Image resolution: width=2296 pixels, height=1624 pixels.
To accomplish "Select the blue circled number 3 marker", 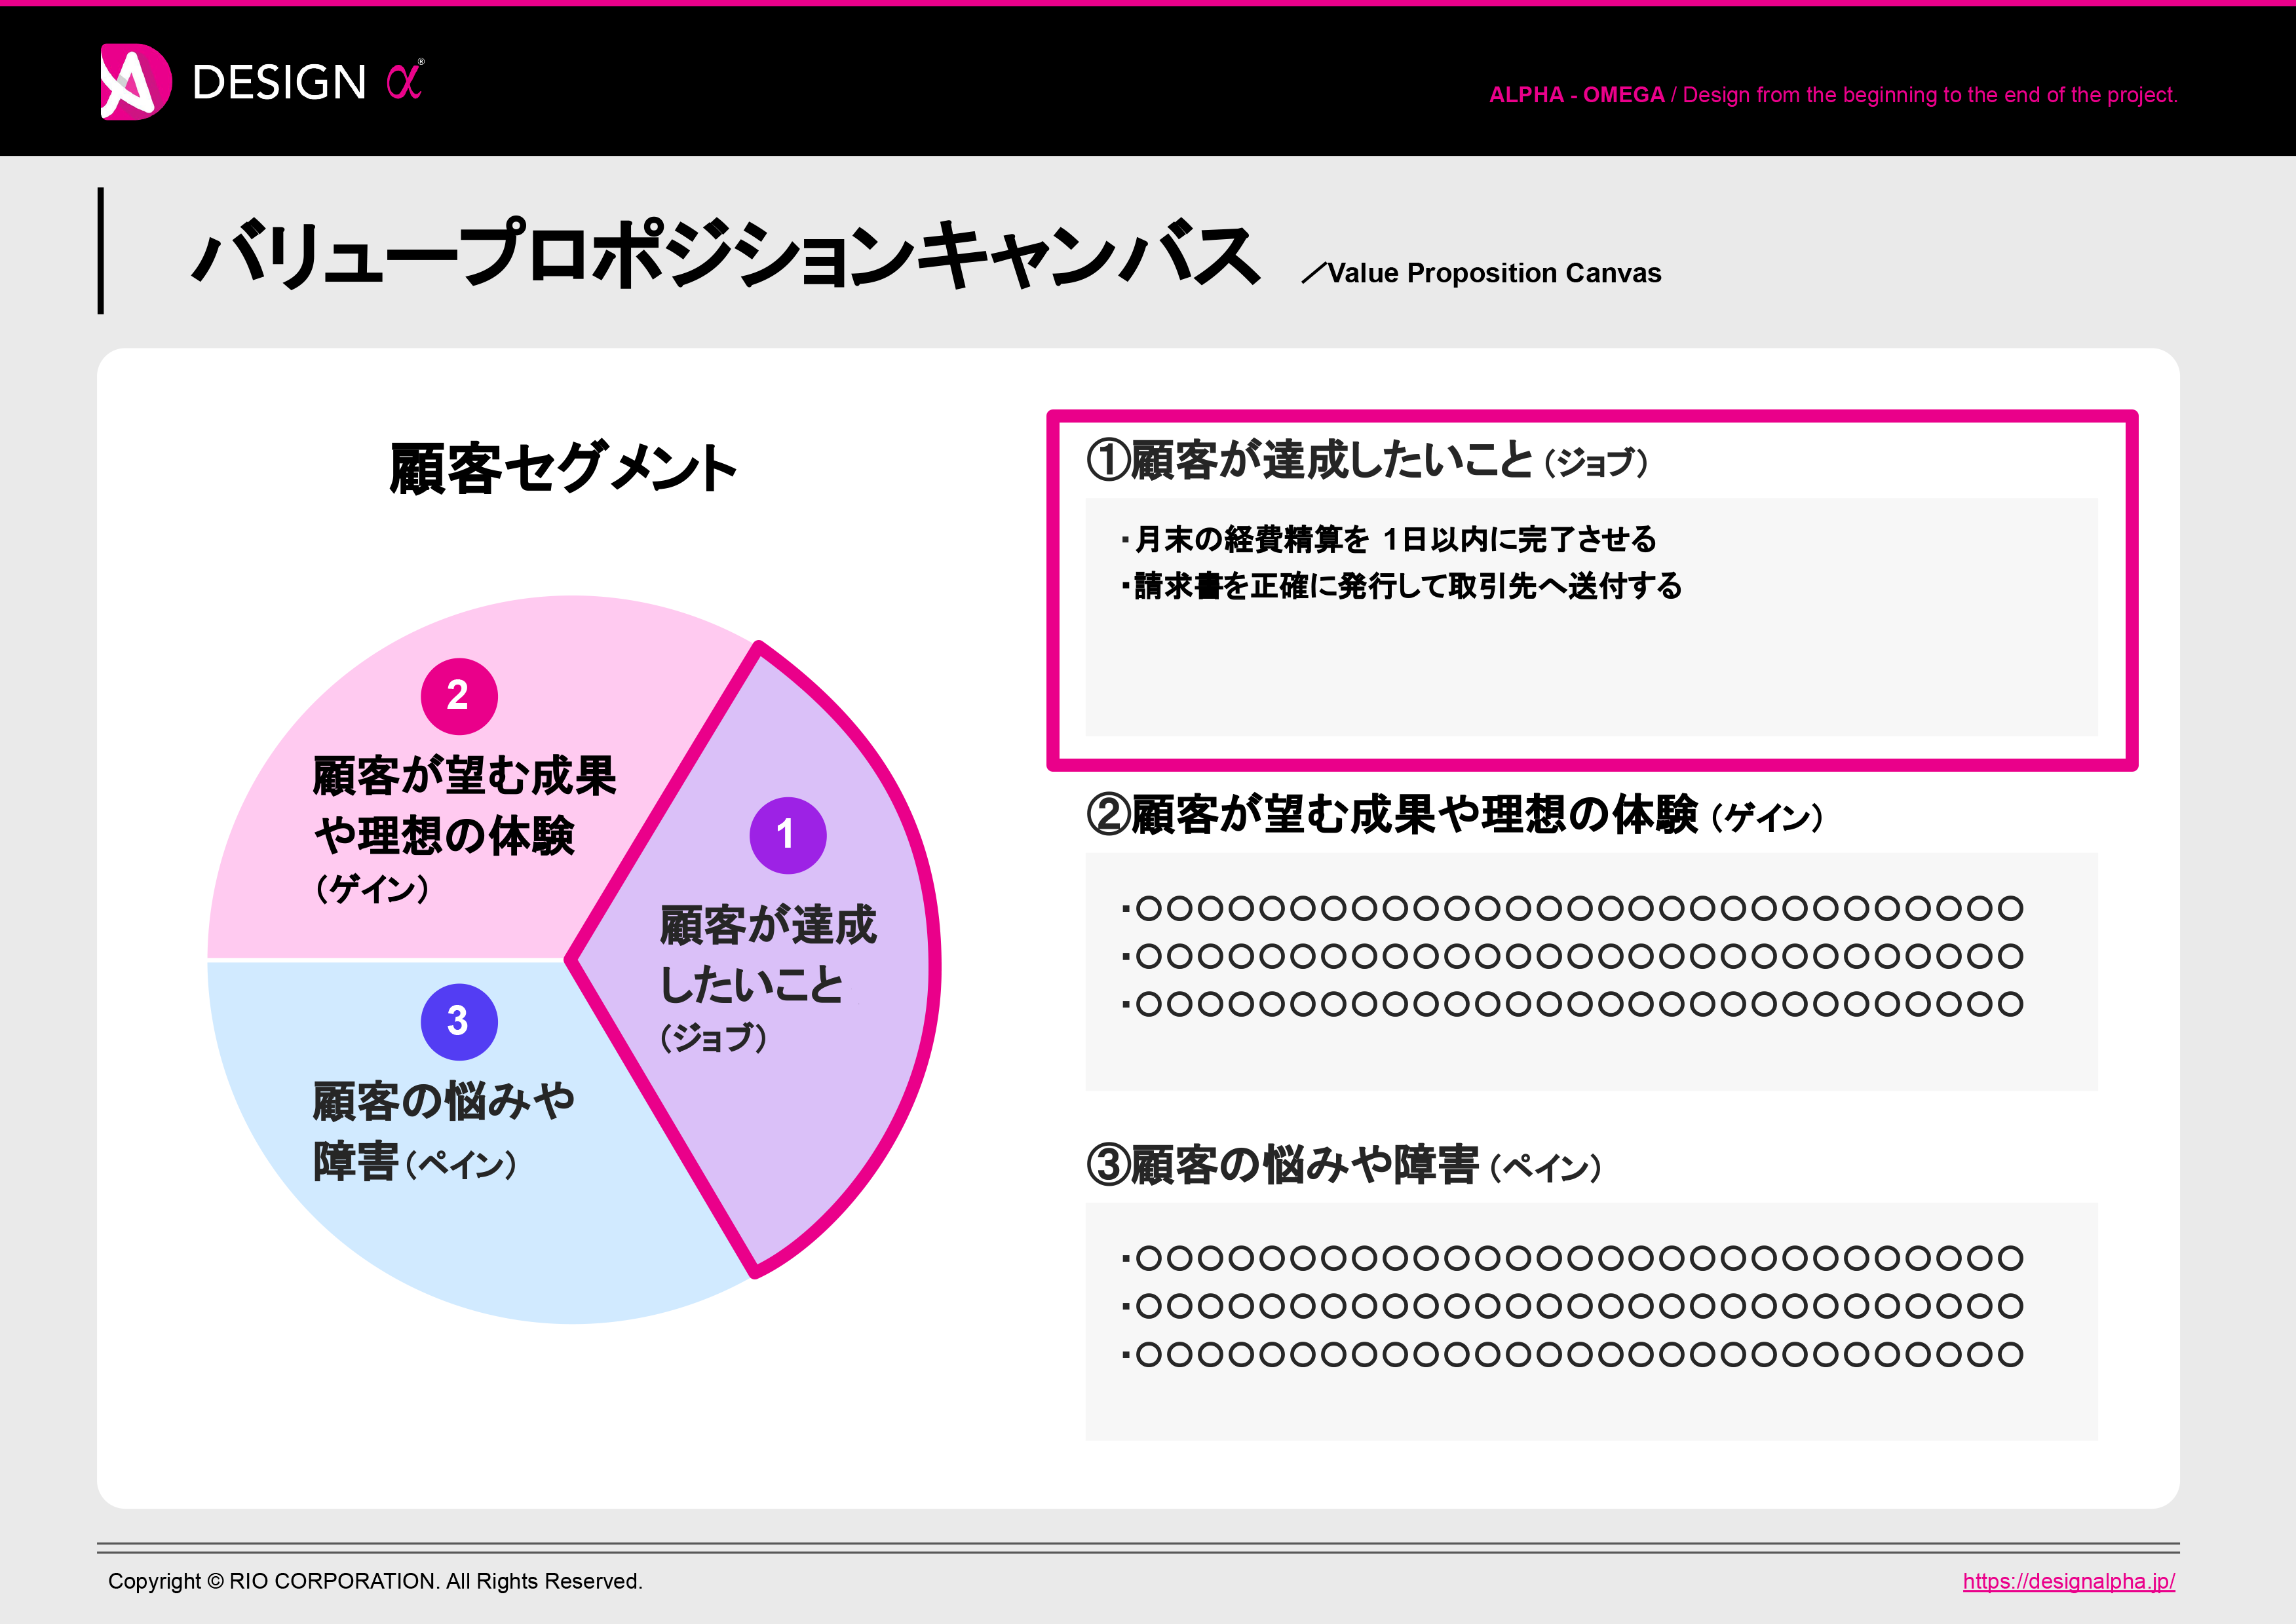I will [459, 1022].
